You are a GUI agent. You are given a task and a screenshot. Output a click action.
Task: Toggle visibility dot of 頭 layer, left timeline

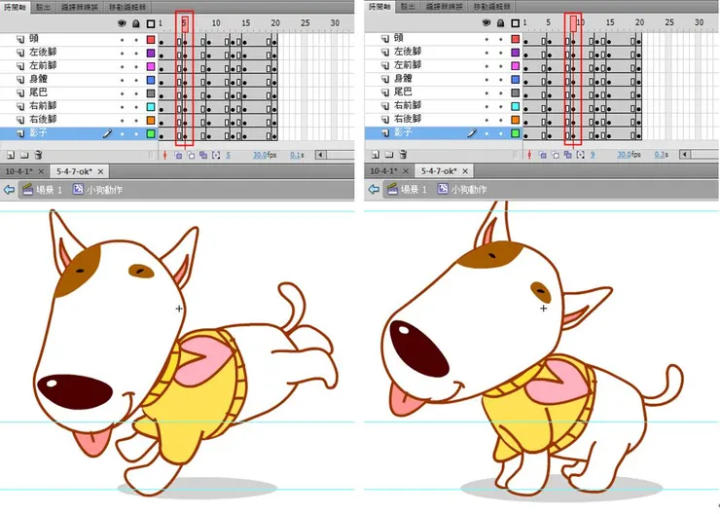[x=123, y=41]
